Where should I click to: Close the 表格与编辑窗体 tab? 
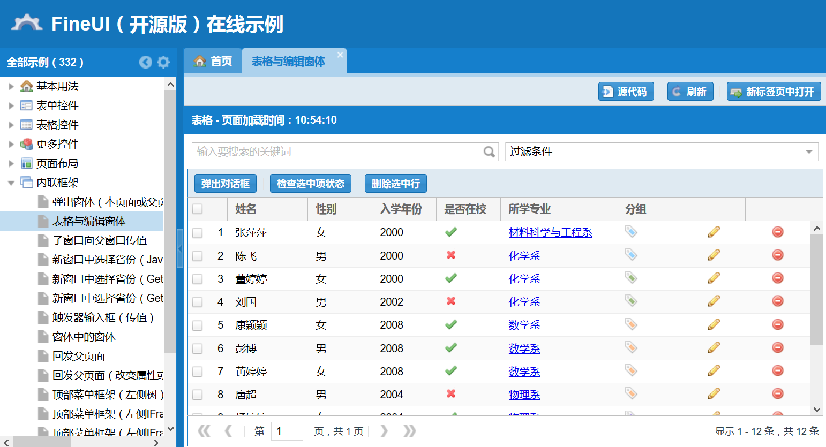click(340, 55)
